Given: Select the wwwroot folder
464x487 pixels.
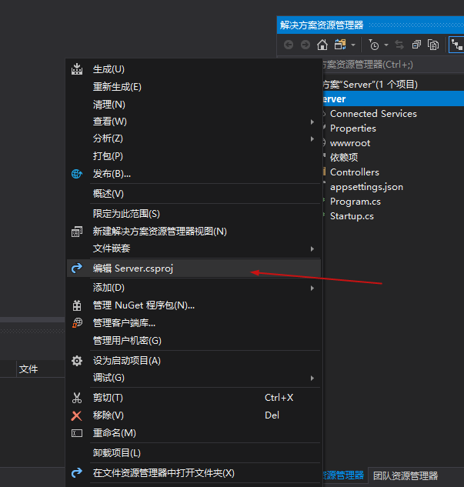Looking at the screenshot, I should click(x=350, y=143).
